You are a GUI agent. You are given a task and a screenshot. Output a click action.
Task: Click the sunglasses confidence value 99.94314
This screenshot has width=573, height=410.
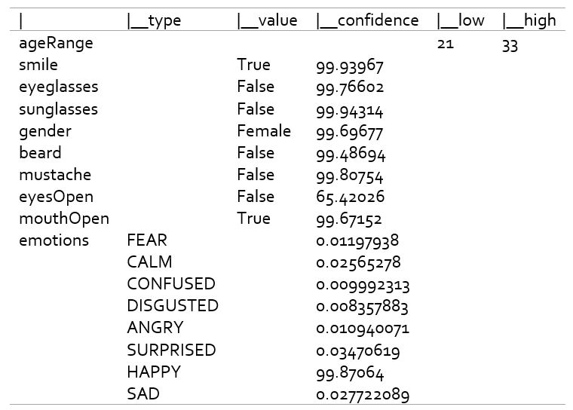(x=350, y=111)
